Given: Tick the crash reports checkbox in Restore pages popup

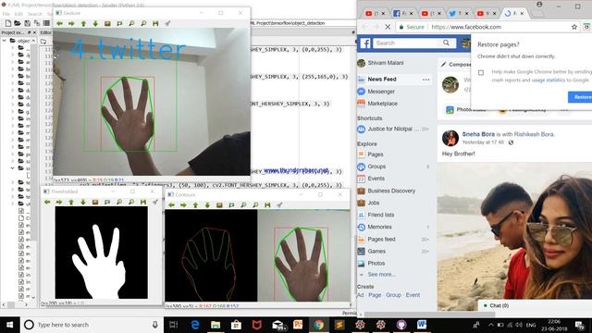Looking at the screenshot, I should click(481, 72).
